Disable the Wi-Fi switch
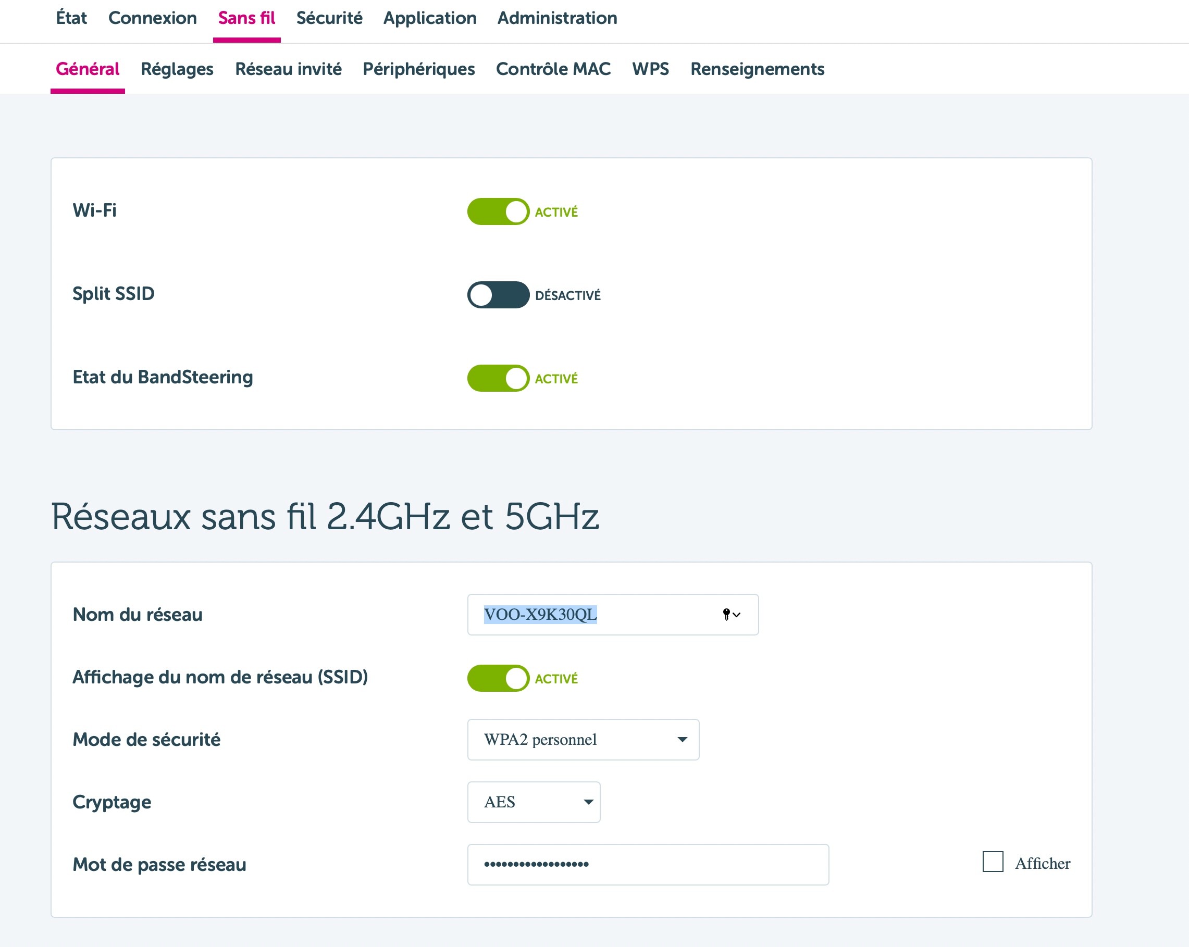The height and width of the screenshot is (947, 1189). pos(498,211)
